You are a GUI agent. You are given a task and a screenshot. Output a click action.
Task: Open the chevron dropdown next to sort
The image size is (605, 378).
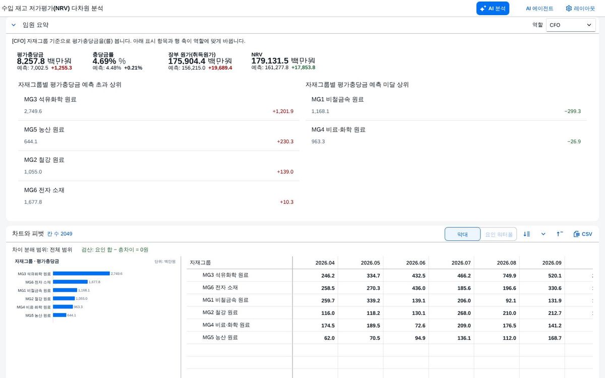[543, 234]
